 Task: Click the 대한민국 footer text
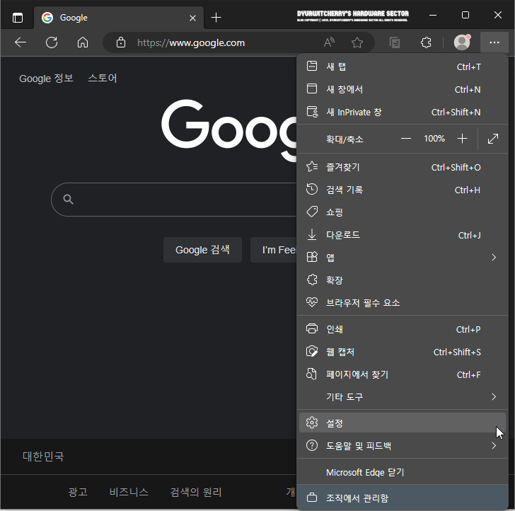[x=43, y=456]
